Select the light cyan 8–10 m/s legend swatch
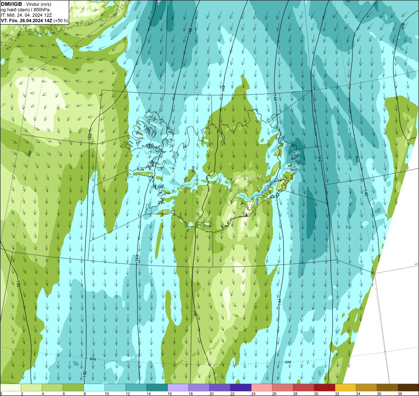The height and width of the screenshot is (396, 419). (x=94, y=388)
